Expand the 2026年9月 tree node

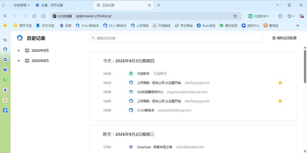tap(19, 50)
